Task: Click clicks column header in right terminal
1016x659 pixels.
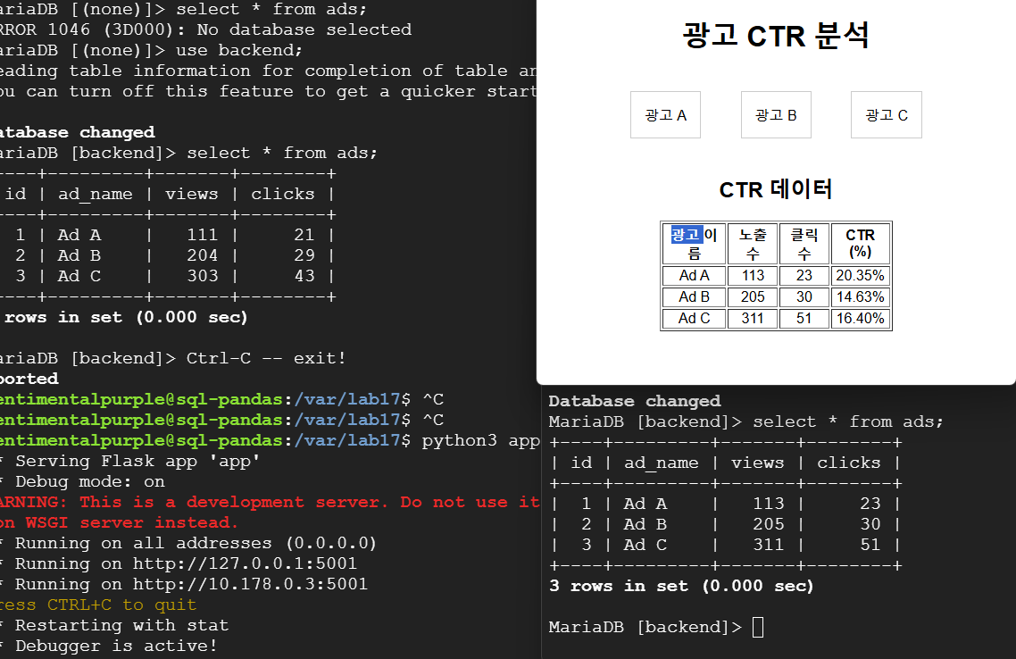Action: tap(849, 463)
